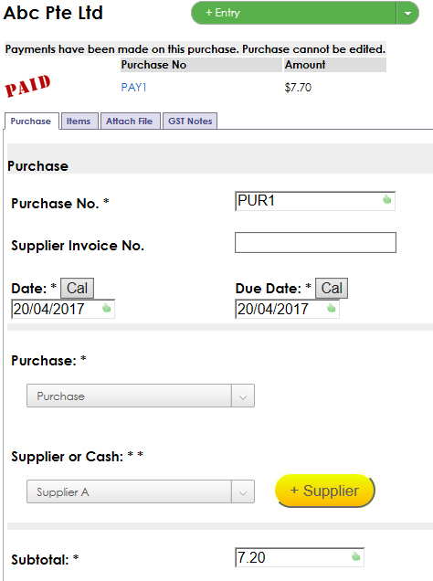Screen dimensions: 433x581
Task: Open the PAY1 payment link
Action: [133, 88]
